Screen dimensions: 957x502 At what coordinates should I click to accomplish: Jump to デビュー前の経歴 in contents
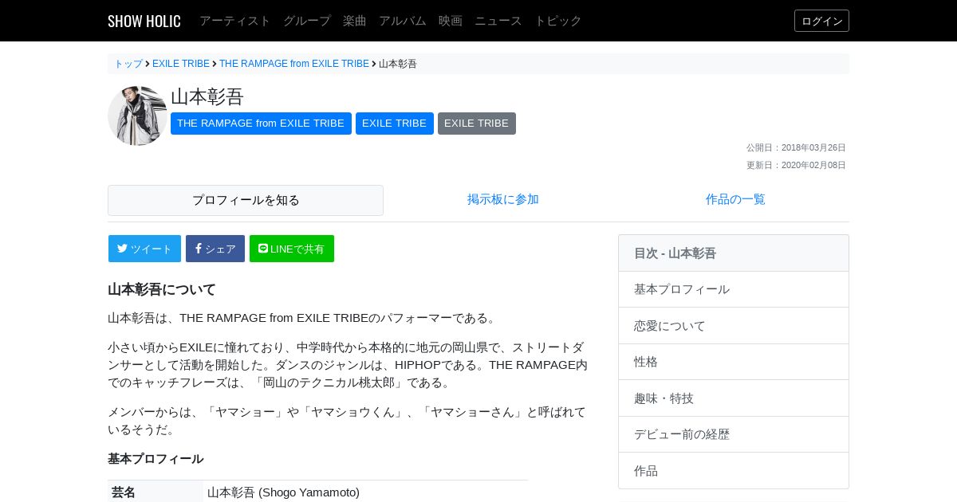pyautogui.click(x=734, y=434)
